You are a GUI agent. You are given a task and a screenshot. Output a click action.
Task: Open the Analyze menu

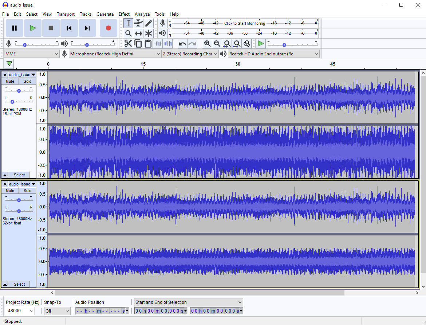pos(142,14)
